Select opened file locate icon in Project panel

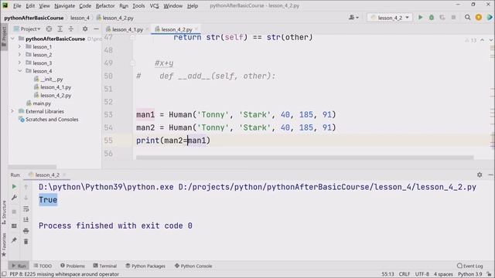pos(49,29)
